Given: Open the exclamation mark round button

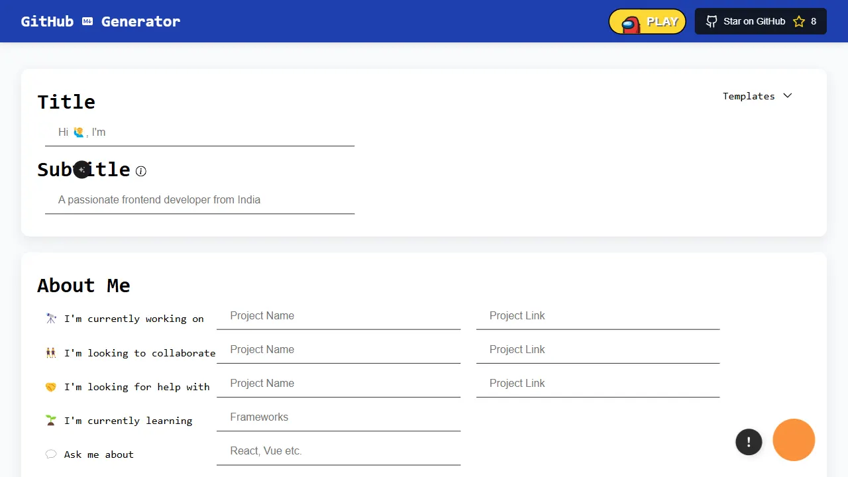Looking at the screenshot, I should tap(749, 442).
